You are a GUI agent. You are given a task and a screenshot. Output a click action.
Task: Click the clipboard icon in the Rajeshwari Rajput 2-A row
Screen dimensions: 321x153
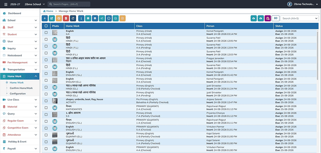click(55, 108)
